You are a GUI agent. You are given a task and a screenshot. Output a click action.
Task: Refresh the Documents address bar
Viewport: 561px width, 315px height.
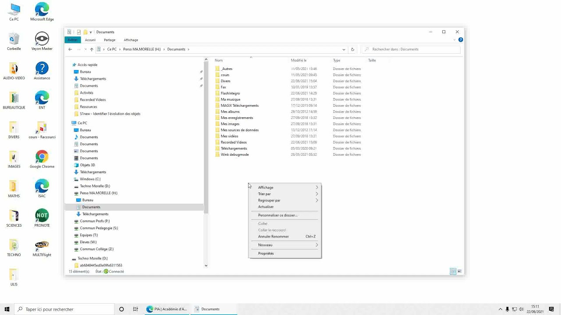352,49
